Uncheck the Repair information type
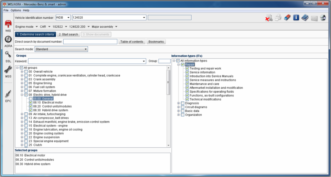Screen dimensions: 331x177 (x=183, y=64)
